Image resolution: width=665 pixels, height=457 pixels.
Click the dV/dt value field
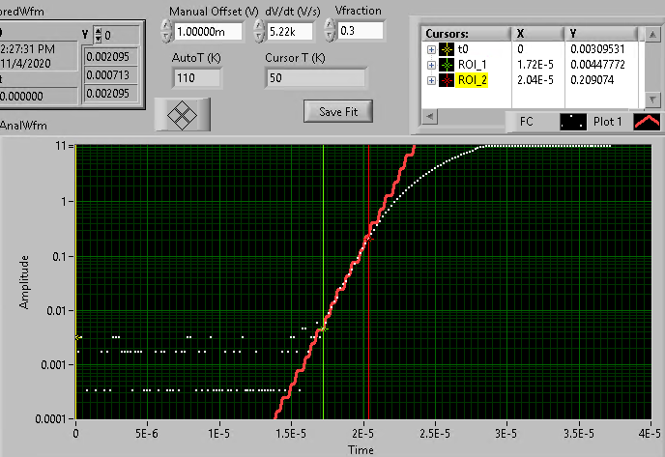point(291,32)
